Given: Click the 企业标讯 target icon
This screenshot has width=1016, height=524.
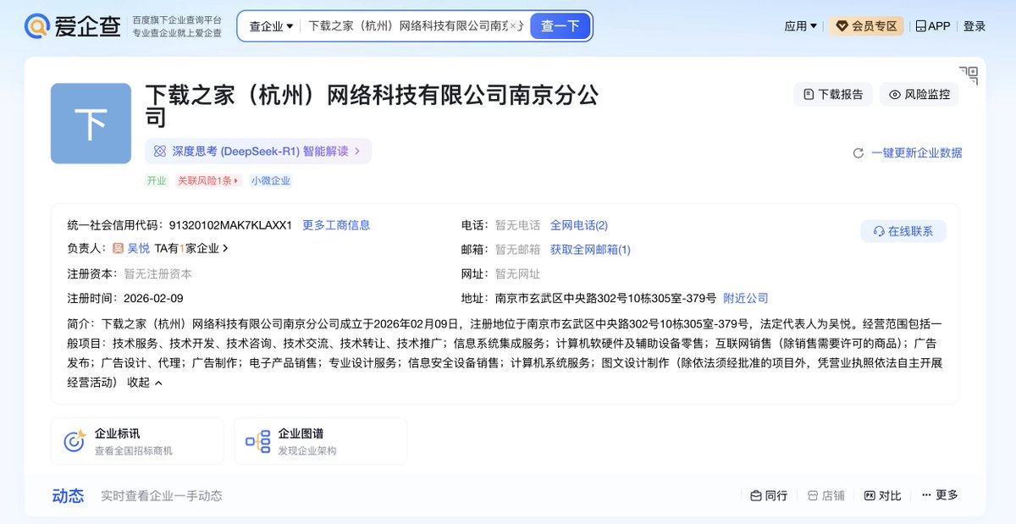Looking at the screenshot, I should (x=75, y=441).
